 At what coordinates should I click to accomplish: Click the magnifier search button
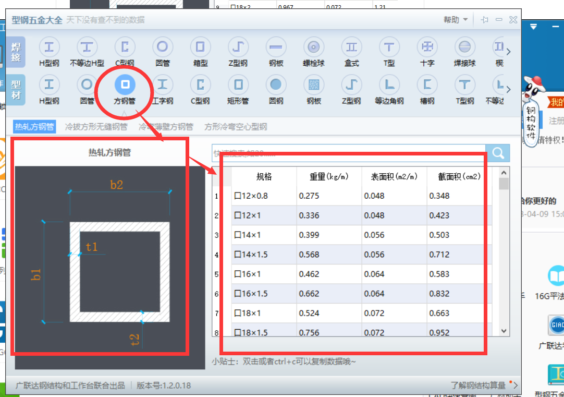tap(498, 153)
